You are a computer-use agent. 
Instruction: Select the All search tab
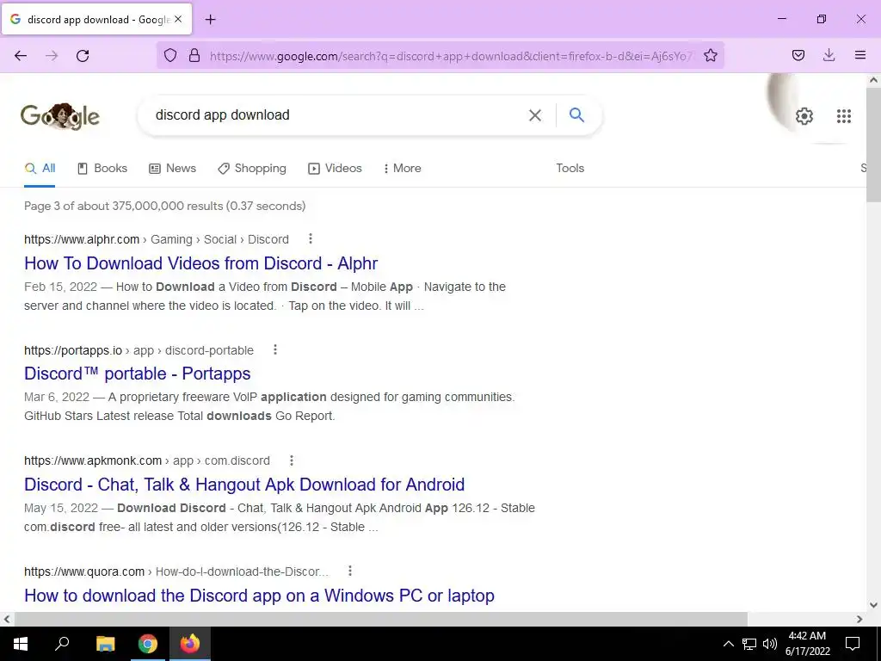tap(40, 168)
